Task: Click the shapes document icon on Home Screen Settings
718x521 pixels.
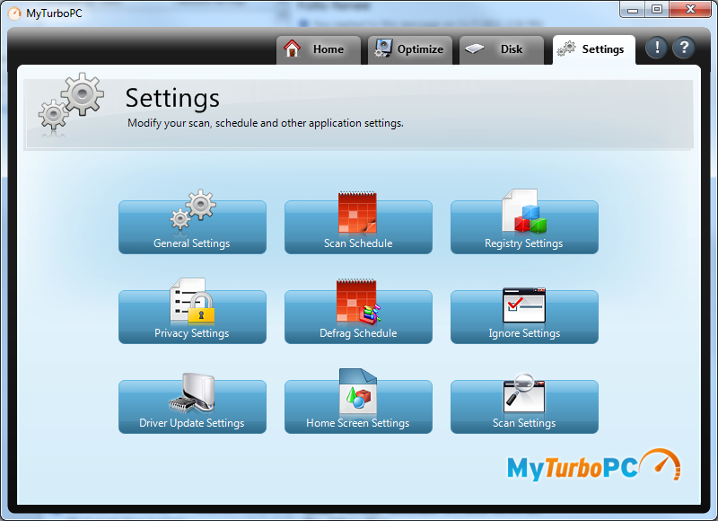Action: [358, 392]
